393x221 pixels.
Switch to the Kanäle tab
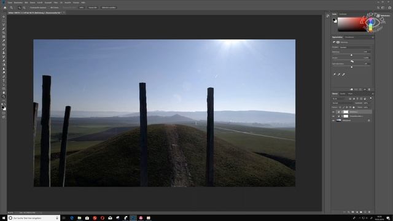click(x=343, y=94)
